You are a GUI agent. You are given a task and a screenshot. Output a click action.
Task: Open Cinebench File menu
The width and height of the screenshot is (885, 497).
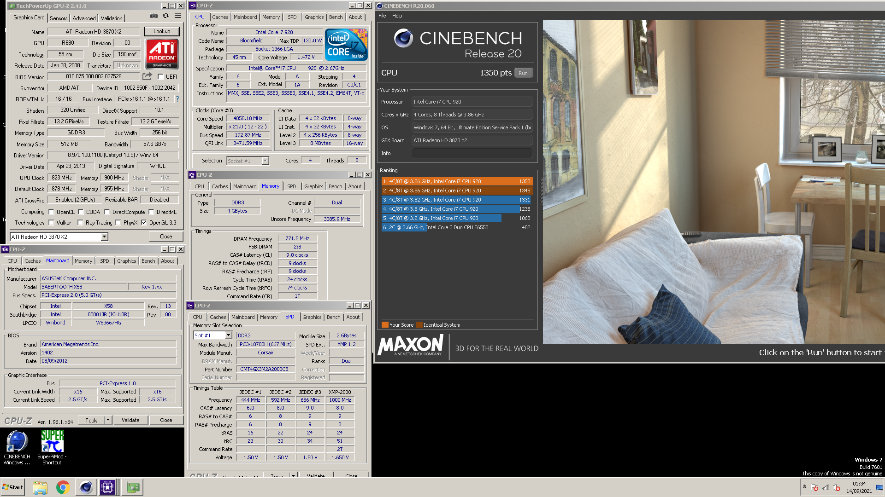(x=382, y=16)
